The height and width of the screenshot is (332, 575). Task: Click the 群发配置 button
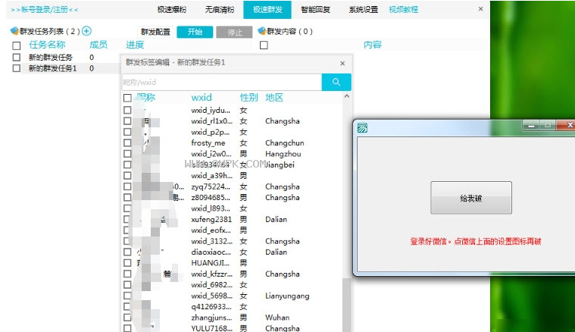155,32
